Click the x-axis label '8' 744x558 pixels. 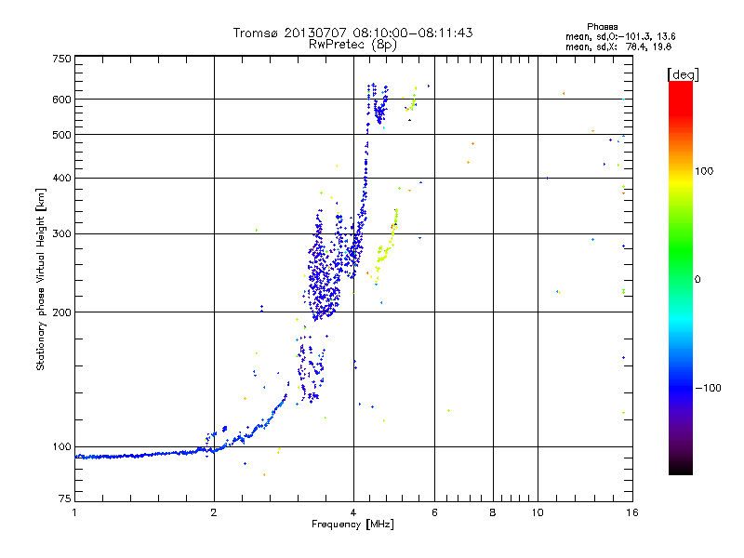(x=493, y=512)
